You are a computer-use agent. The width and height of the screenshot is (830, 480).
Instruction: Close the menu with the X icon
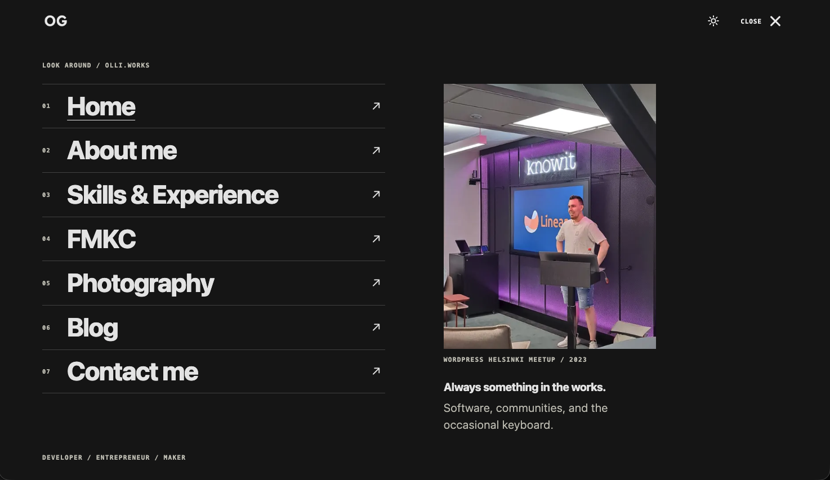(x=775, y=21)
